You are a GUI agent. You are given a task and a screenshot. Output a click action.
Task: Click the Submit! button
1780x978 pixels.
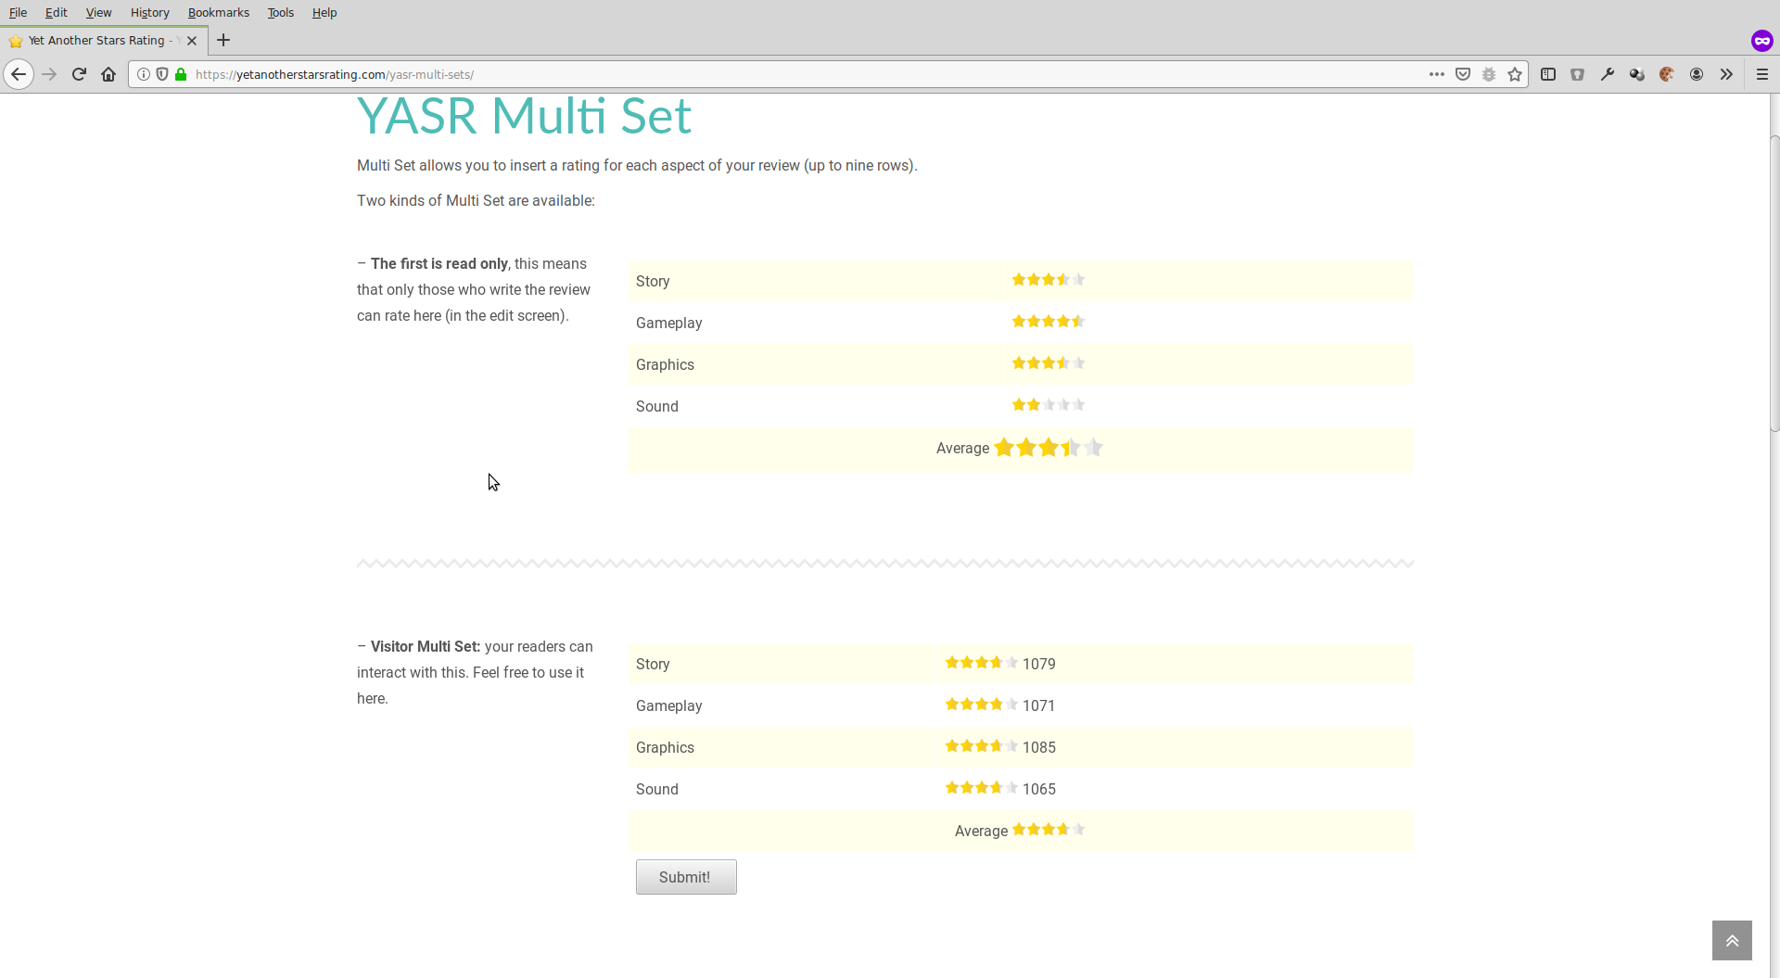click(x=686, y=877)
